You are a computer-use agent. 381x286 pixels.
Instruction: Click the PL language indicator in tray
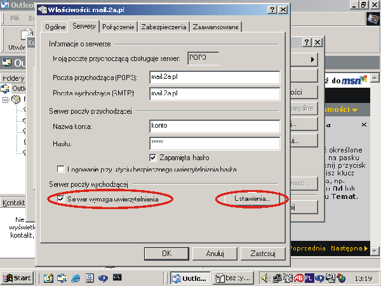coord(309,278)
